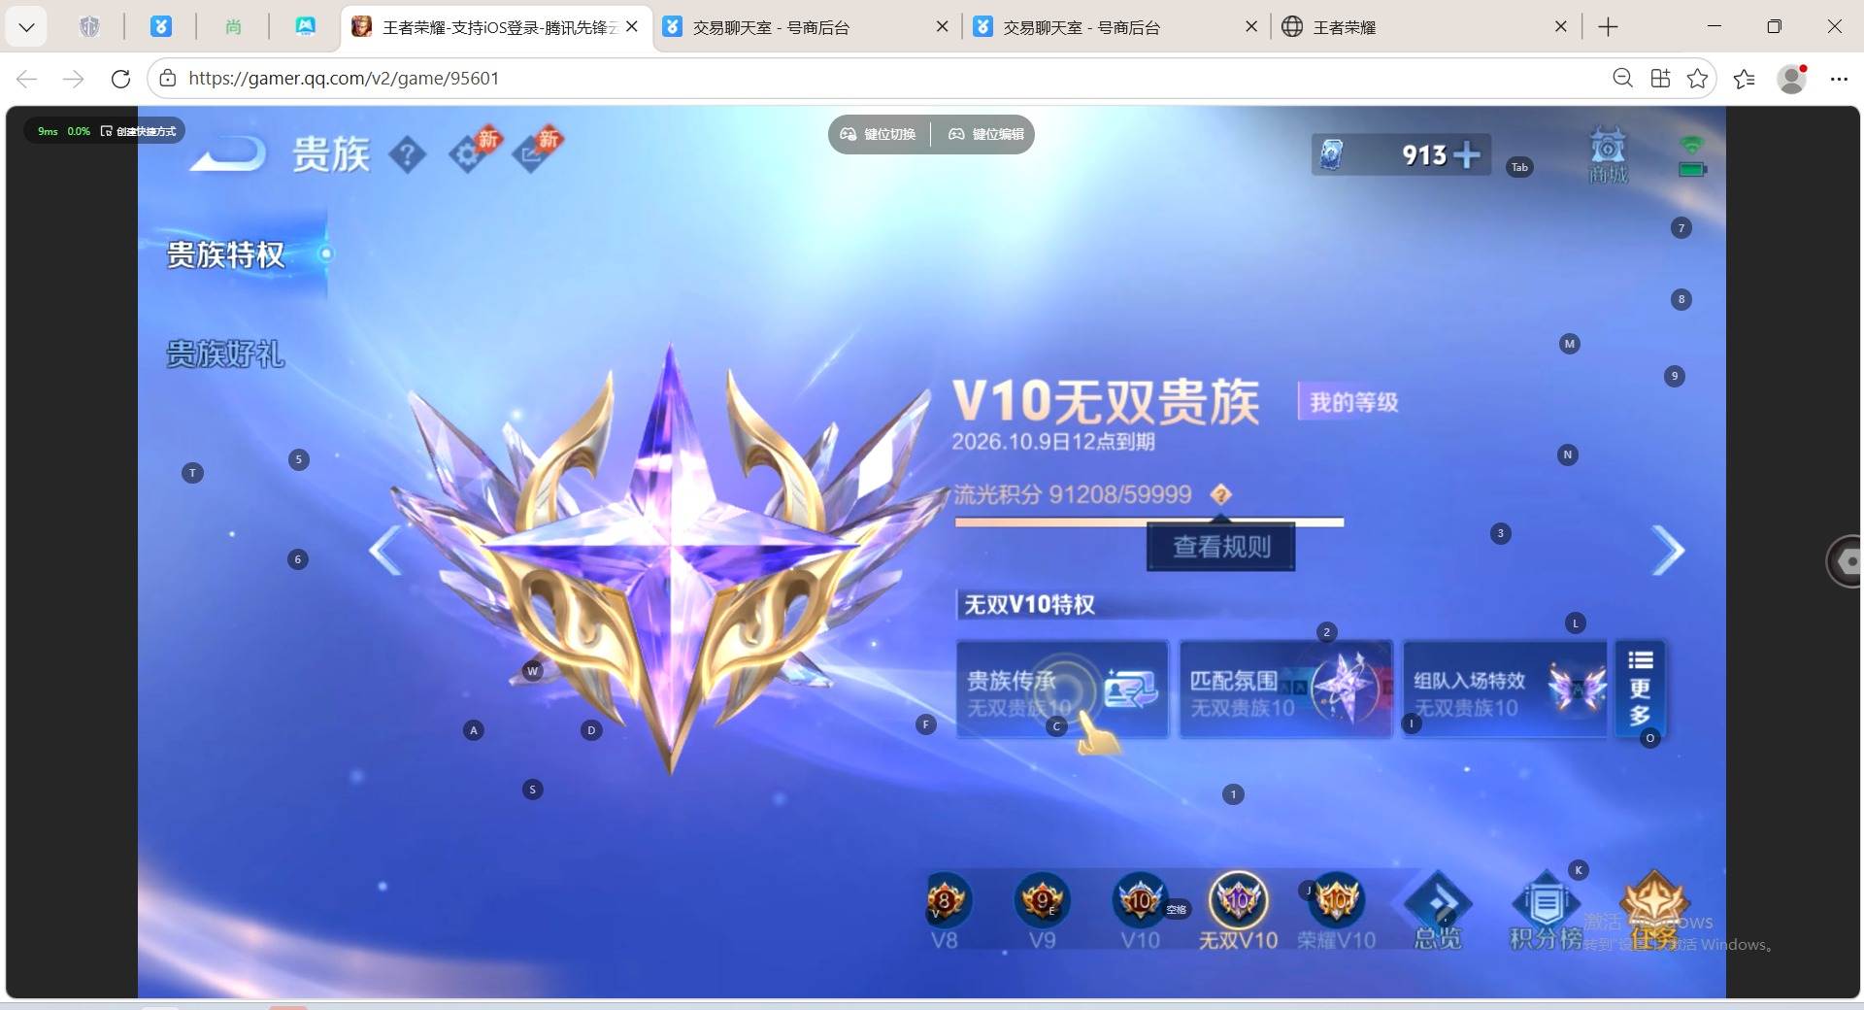Select the 荣耀V10 level badge
The height and width of the screenshot is (1010, 1864).
click(x=1336, y=910)
